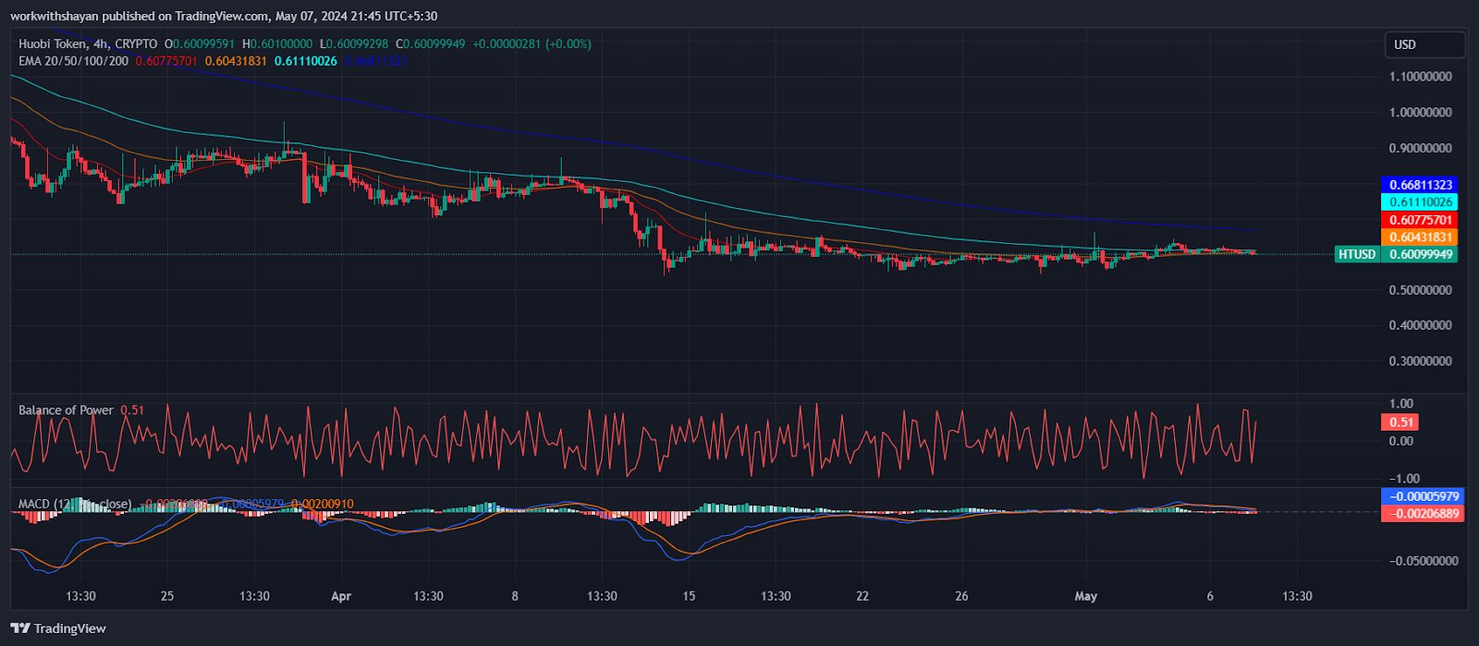Click the low price L0.60099298 value
Image resolution: width=1479 pixels, height=646 pixels.
coord(355,43)
